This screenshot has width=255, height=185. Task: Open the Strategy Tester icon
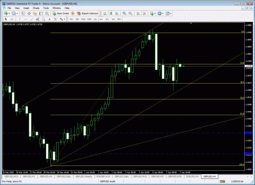tap(47, 13)
